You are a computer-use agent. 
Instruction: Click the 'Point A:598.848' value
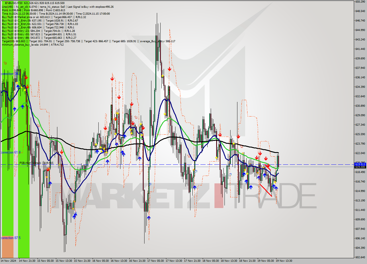[11, 10]
